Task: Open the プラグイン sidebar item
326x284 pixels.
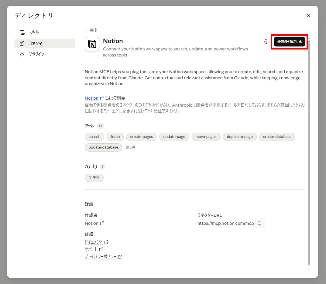Action: tap(44, 54)
